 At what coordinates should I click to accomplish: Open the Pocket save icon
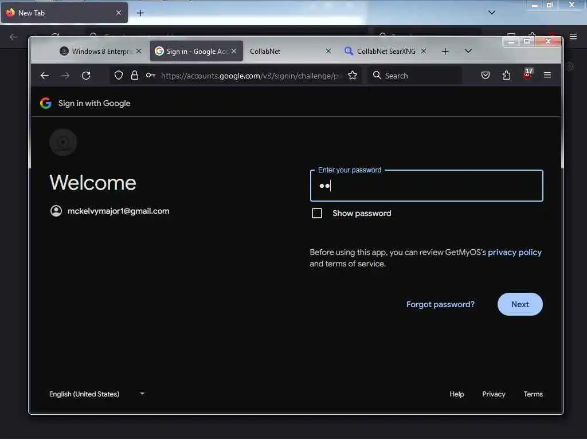[486, 76]
